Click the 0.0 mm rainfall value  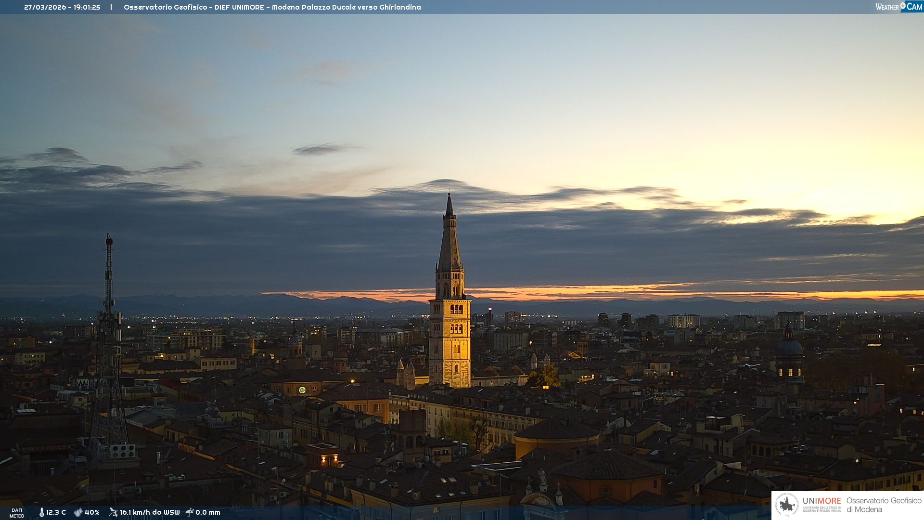tap(208, 512)
